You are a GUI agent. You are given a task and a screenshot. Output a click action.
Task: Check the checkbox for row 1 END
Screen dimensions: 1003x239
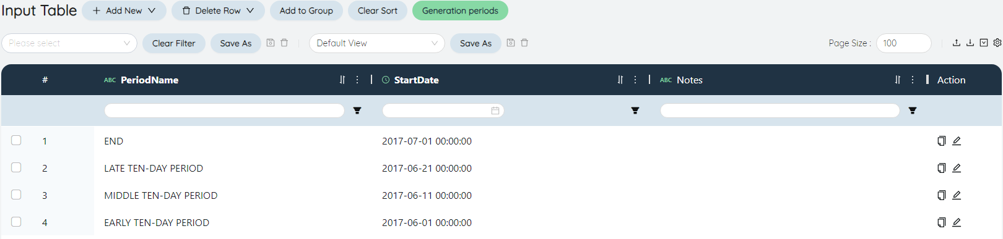(16, 140)
